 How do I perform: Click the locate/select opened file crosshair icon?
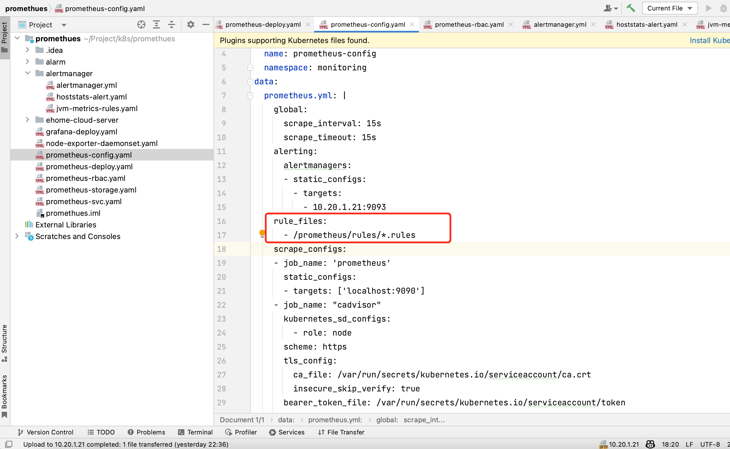click(x=141, y=25)
